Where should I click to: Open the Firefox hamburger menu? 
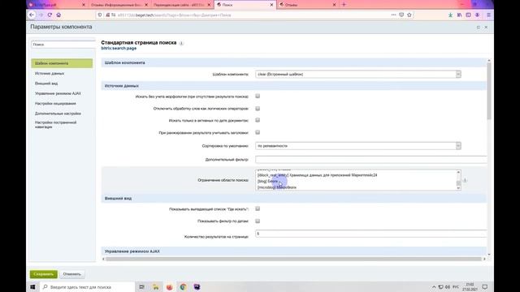pos(488,15)
